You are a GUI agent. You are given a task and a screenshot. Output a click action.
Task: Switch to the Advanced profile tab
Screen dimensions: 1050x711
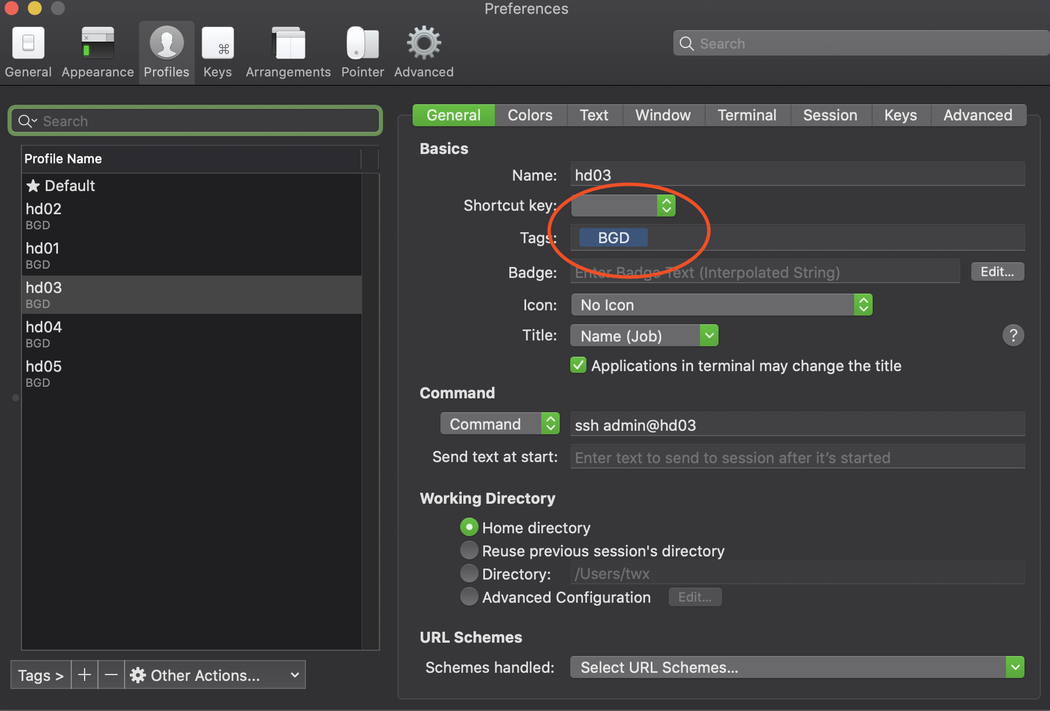[x=978, y=115]
